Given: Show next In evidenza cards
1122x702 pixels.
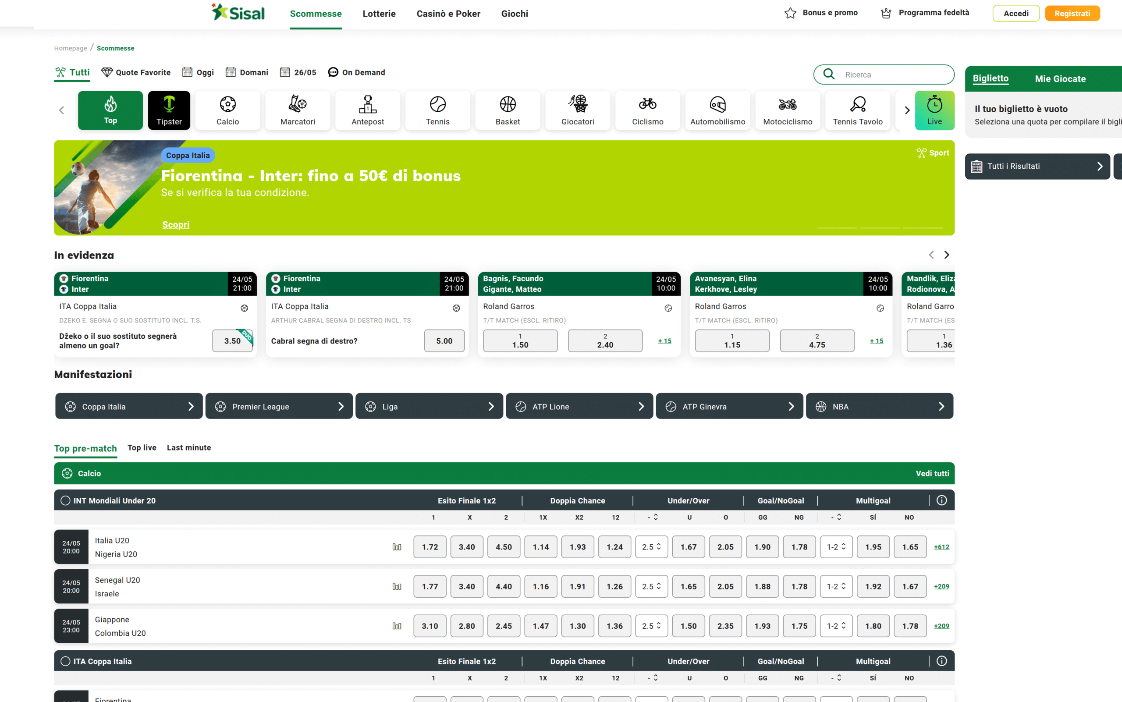Looking at the screenshot, I should [x=946, y=255].
